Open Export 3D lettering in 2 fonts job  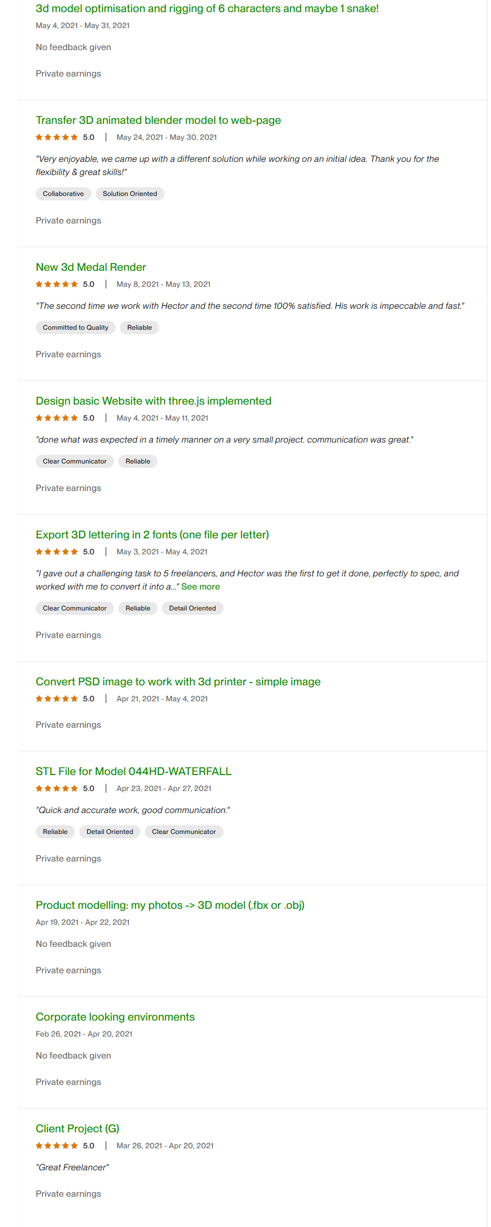point(152,535)
